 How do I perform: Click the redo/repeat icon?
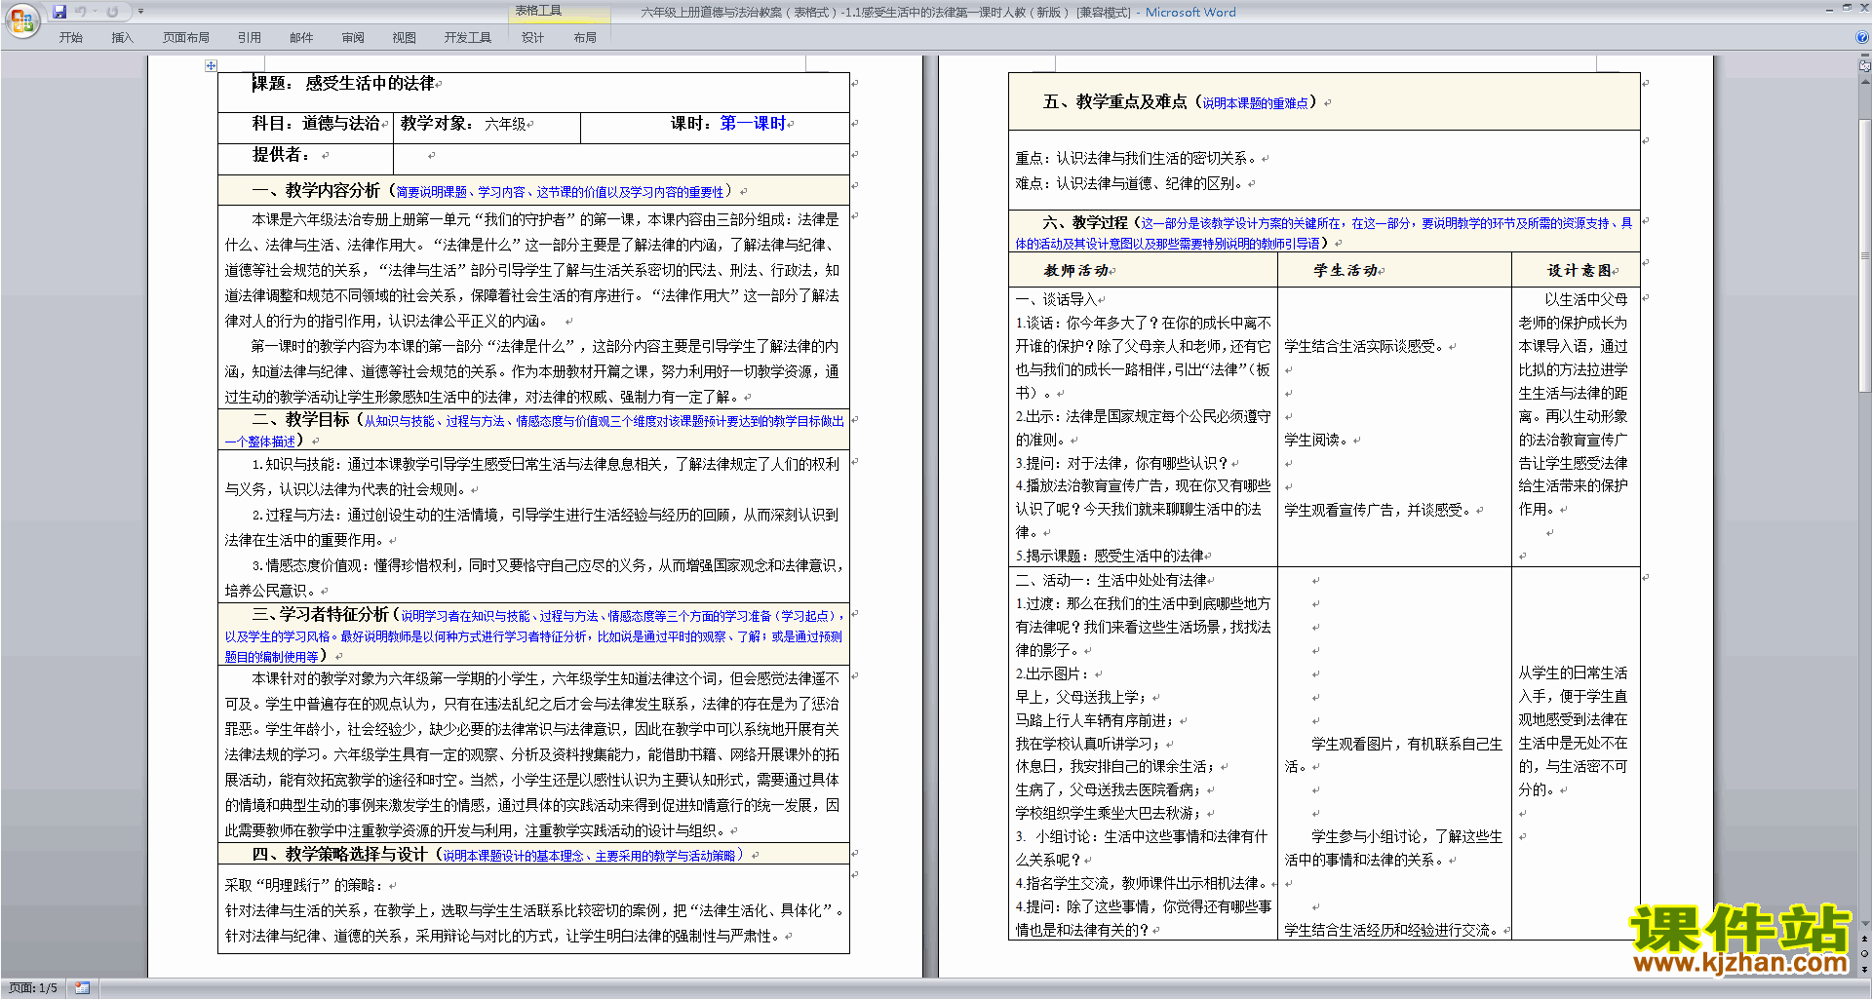pyautogui.click(x=112, y=12)
